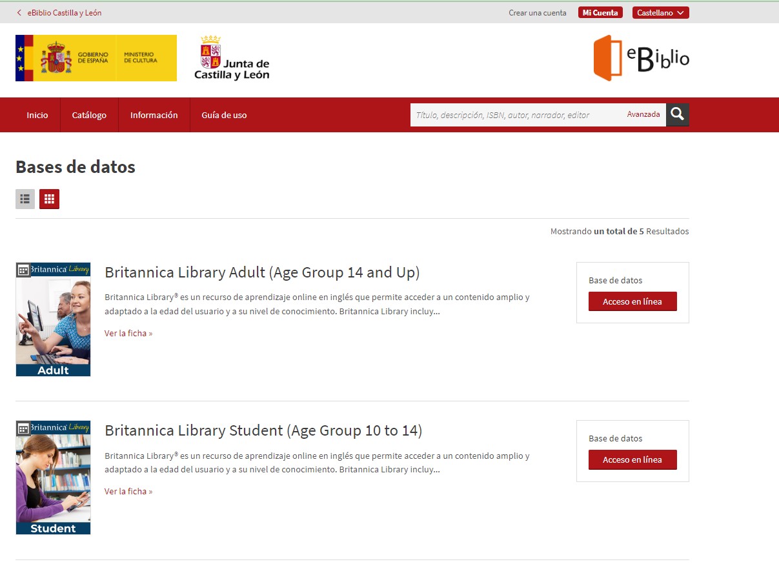The width and height of the screenshot is (779, 564).
Task: Open Guía de uso menu item
Action: point(224,115)
